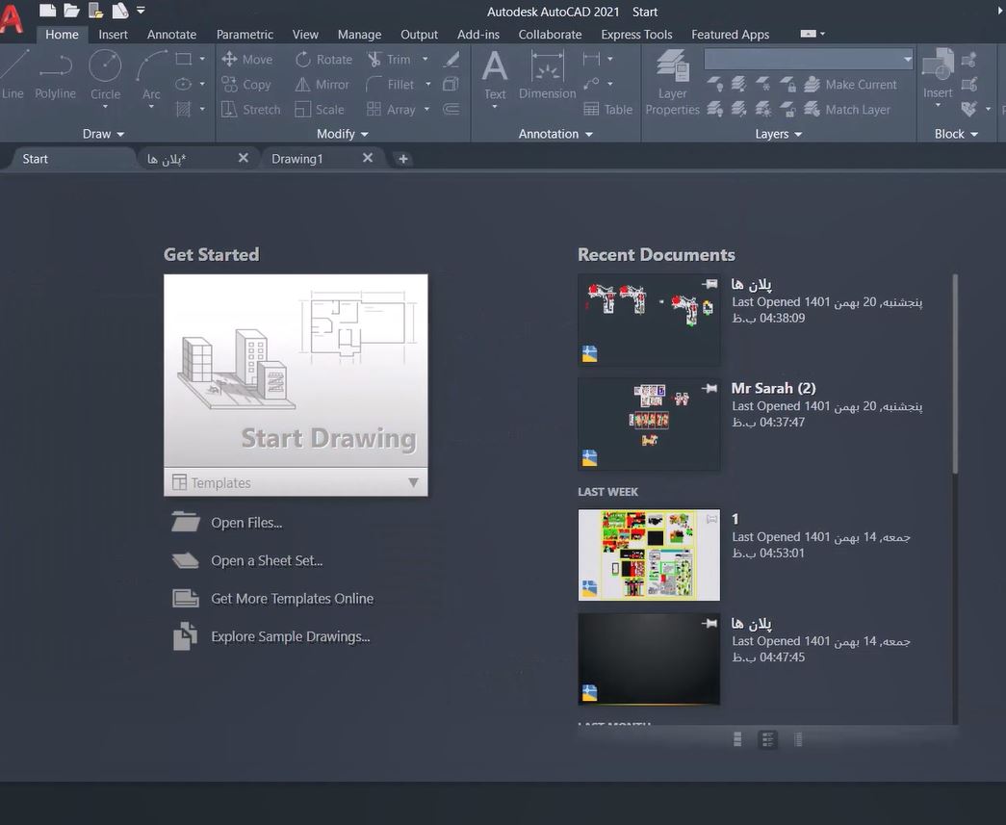
Task: Select the Line tool
Action: [13, 75]
